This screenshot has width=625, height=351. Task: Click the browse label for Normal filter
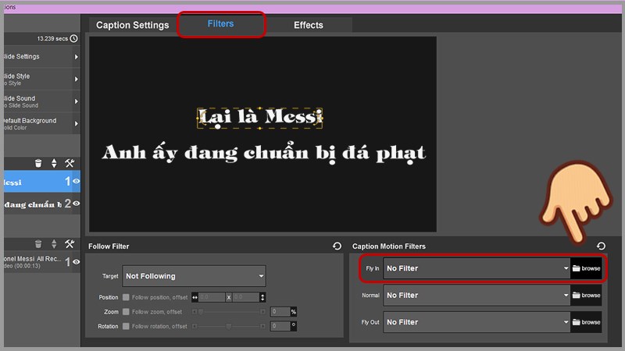591,296
